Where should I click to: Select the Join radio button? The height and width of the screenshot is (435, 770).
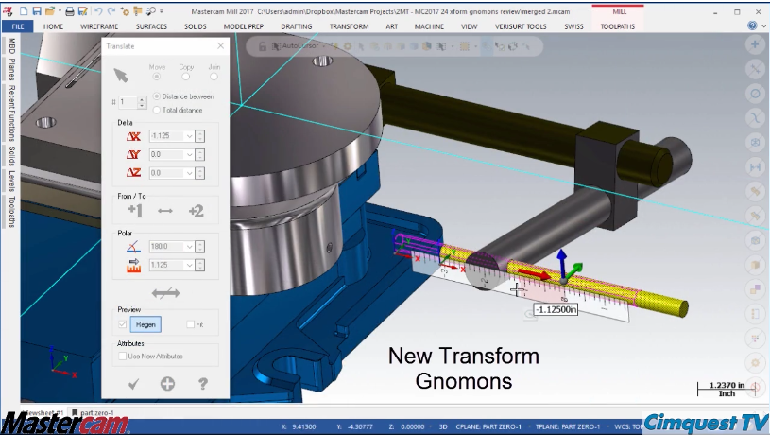click(x=214, y=77)
